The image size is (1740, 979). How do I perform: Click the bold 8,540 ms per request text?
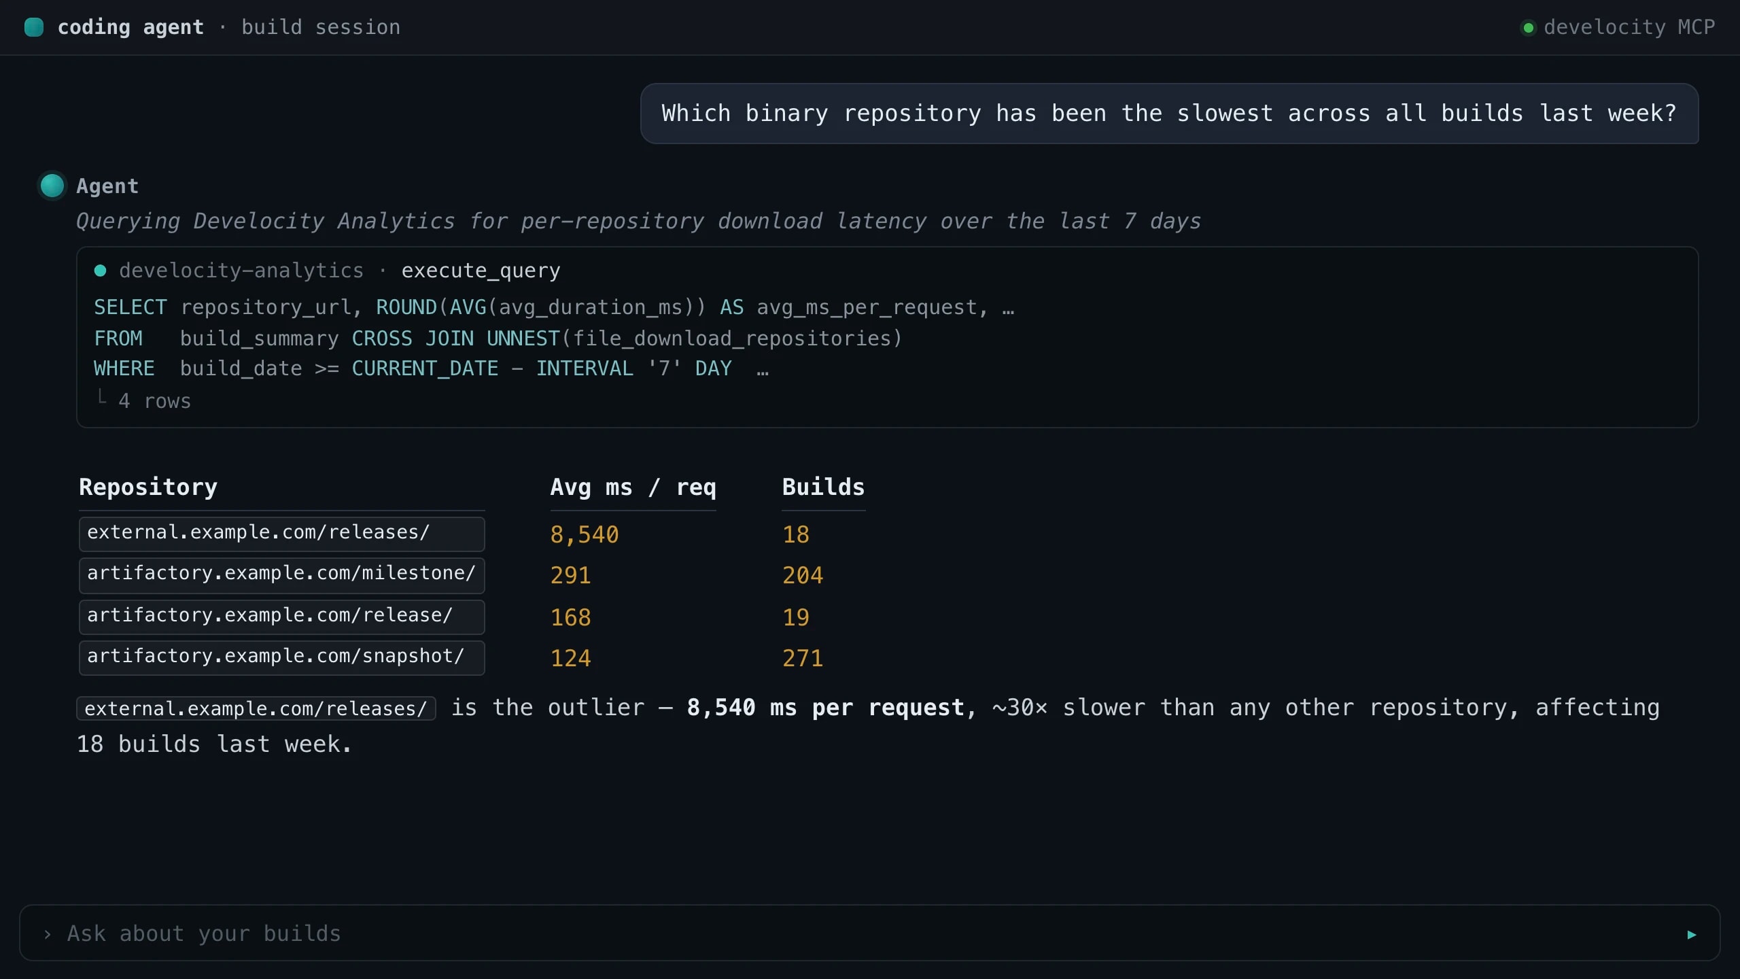[x=825, y=708]
